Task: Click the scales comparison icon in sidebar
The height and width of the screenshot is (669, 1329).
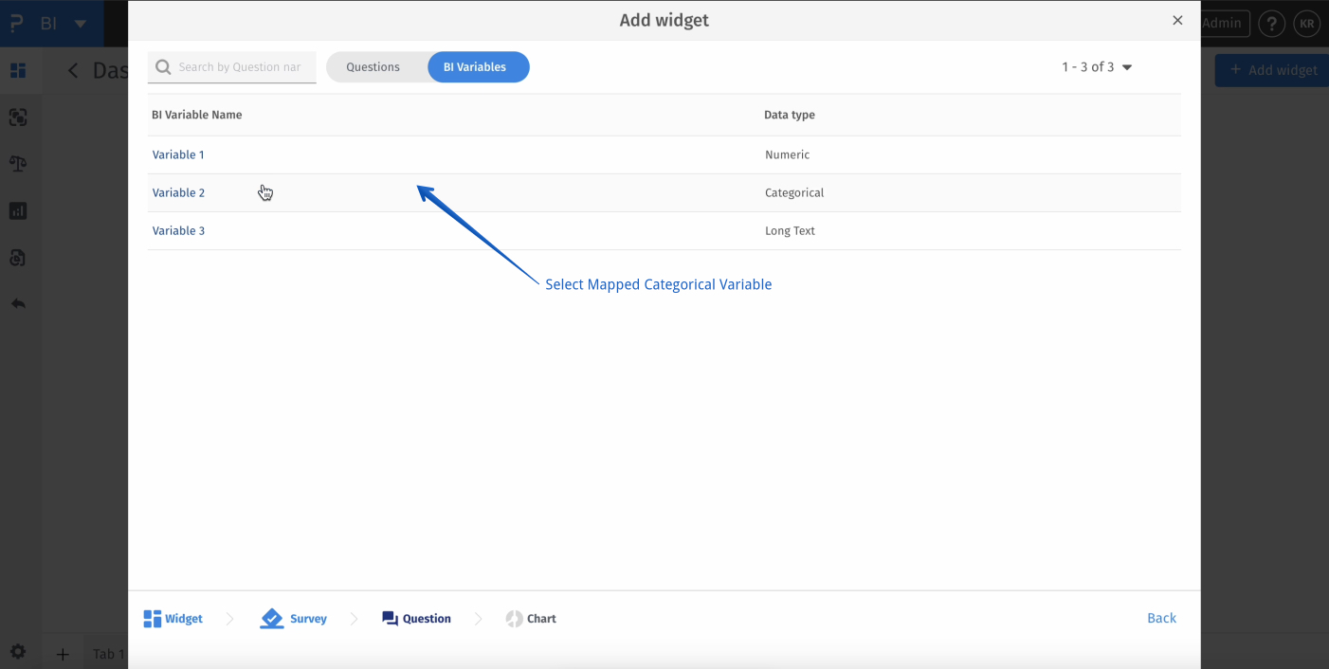Action: (19, 163)
